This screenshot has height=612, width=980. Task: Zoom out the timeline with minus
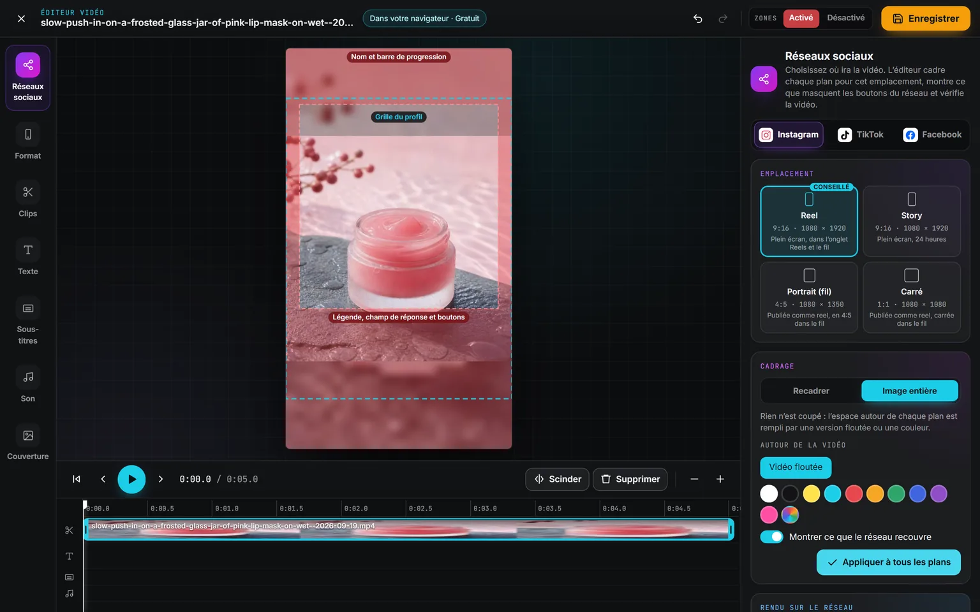point(694,479)
